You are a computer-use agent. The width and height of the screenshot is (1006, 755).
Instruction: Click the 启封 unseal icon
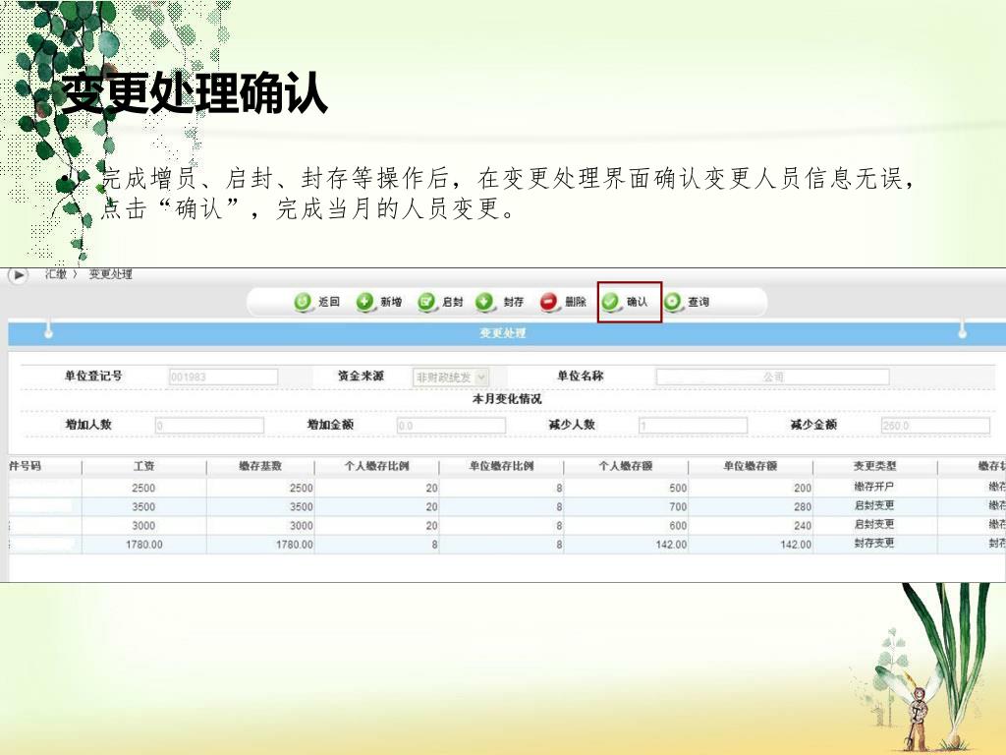pyautogui.click(x=426, y=302)
